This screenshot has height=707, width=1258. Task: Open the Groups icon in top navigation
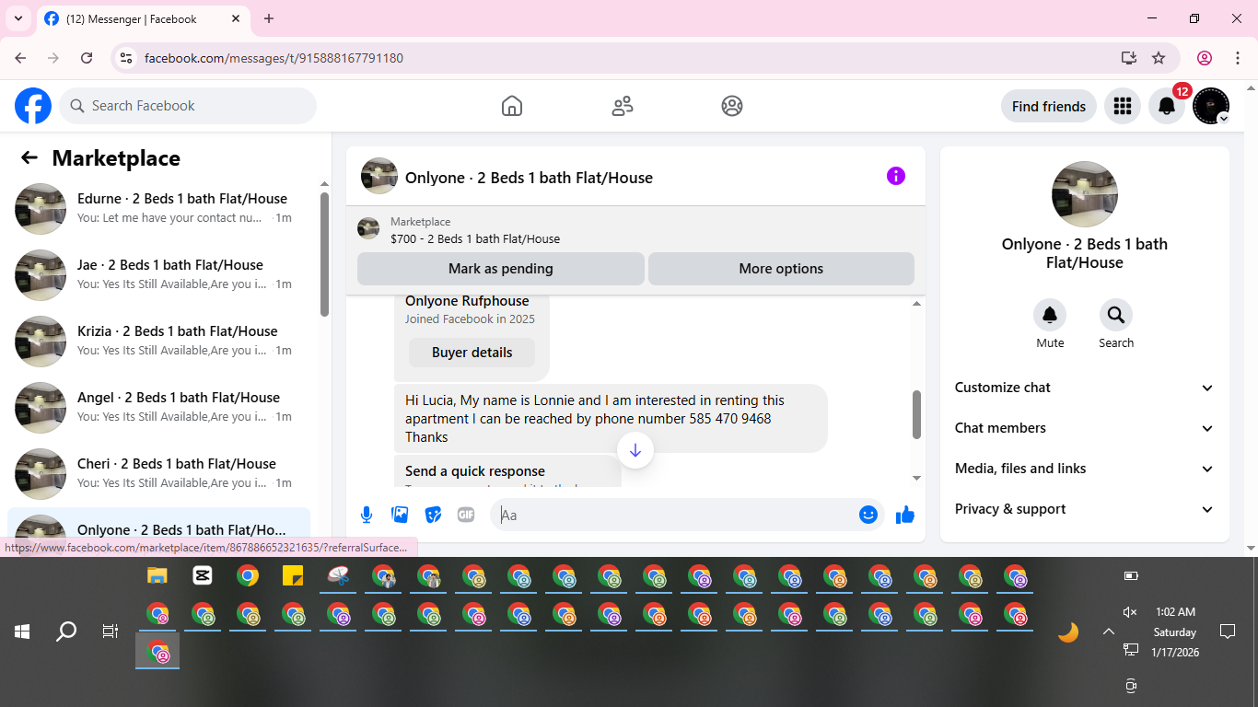(x=732, y=106)
